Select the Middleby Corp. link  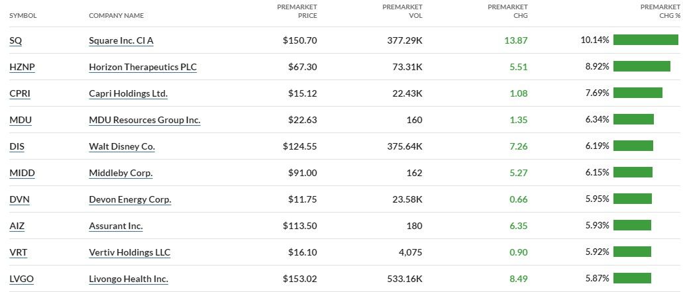tap(121, 173)
